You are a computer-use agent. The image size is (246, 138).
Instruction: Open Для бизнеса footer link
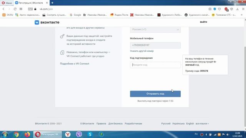(x=115, y=123)
